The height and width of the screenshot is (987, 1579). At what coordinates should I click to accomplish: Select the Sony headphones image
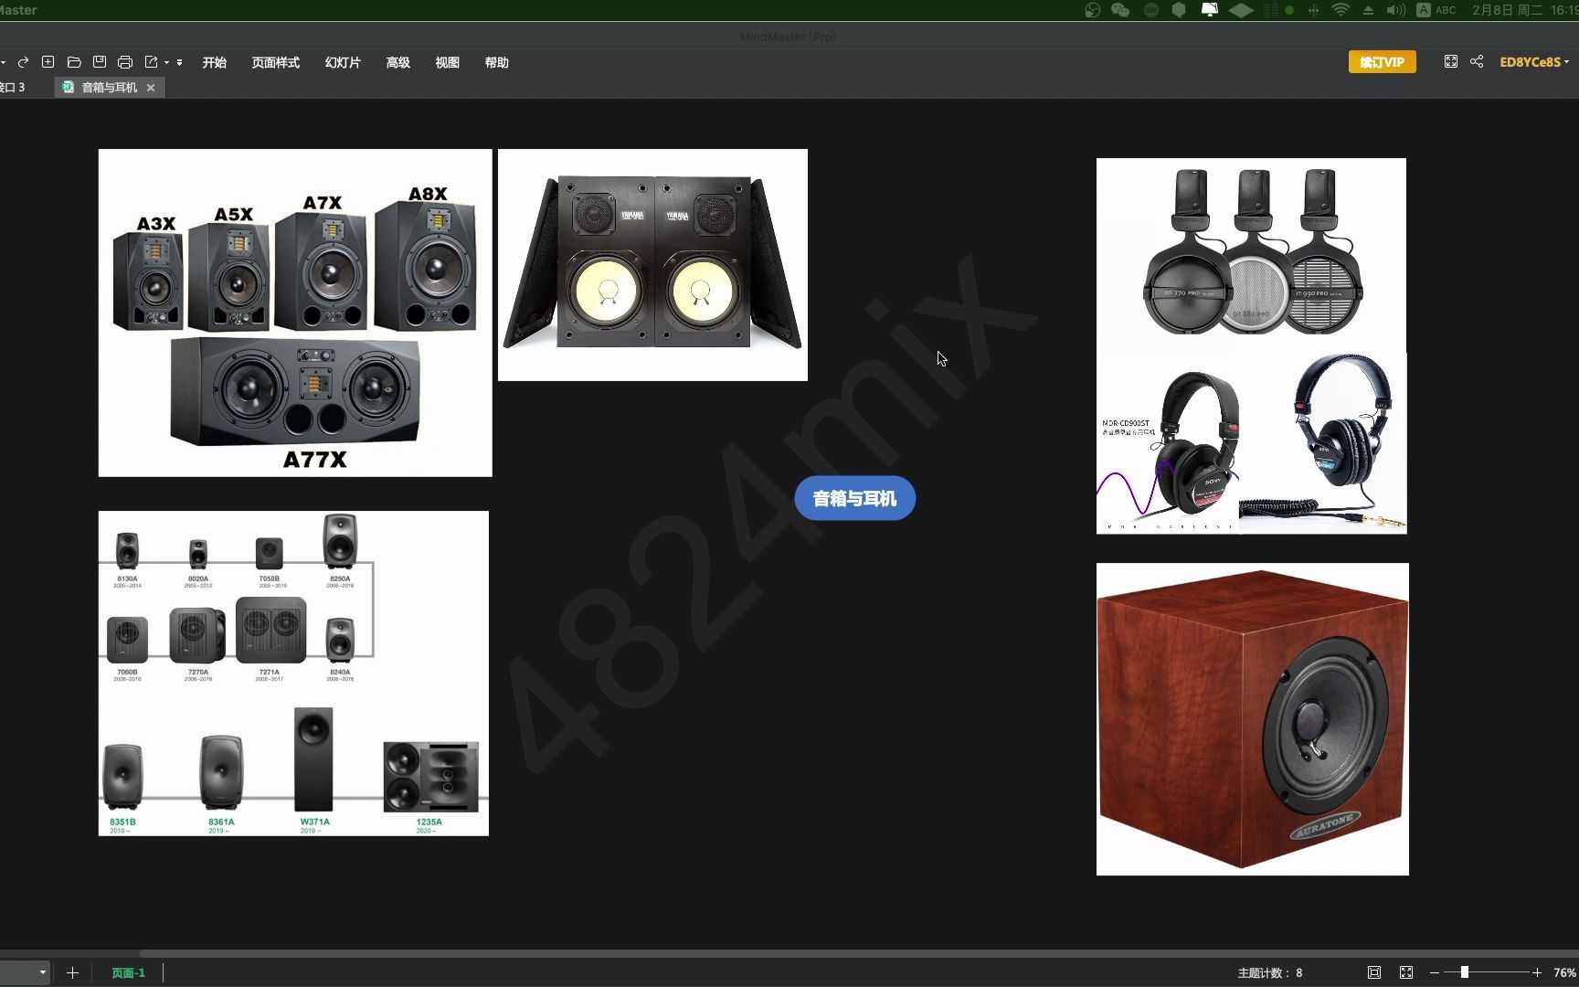tap(1251, 442)
